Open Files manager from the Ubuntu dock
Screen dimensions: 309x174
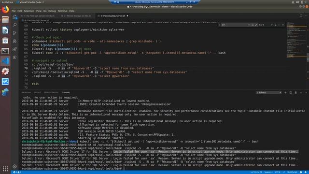point(5,20)
